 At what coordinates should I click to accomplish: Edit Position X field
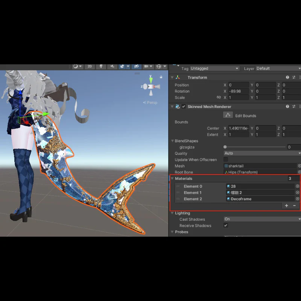pyautogui.click(x=239, y=85)
